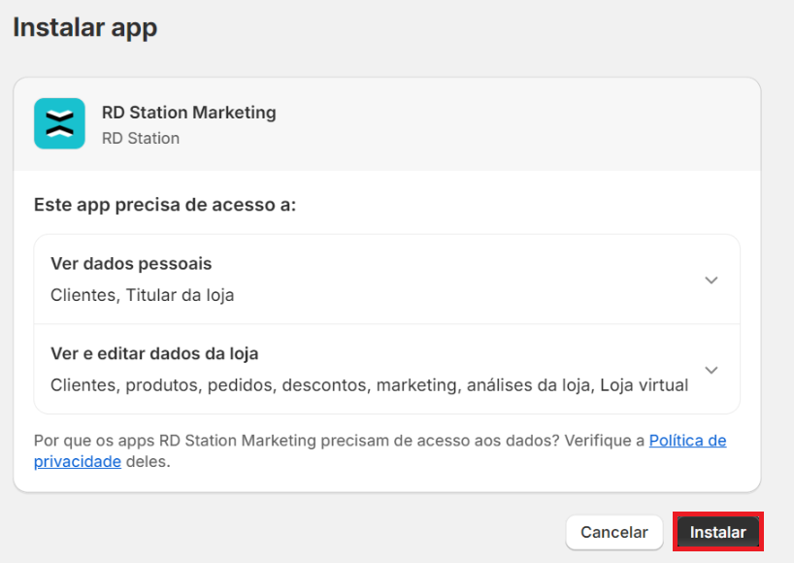Click the RD Station Marketing app logo

pyautogui.click(x=59, y=123)
